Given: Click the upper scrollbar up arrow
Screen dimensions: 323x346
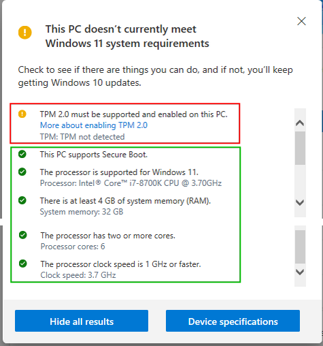Looking at the screenshot, I should (x=300, y=123).
